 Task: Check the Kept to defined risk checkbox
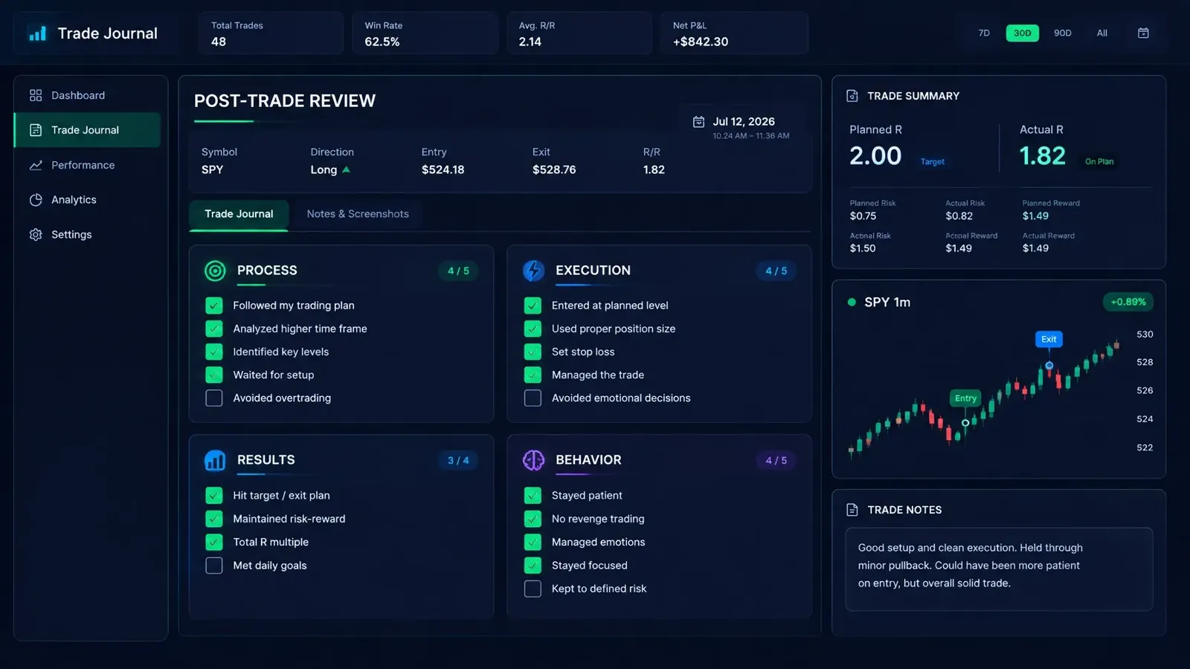(533, 589)
